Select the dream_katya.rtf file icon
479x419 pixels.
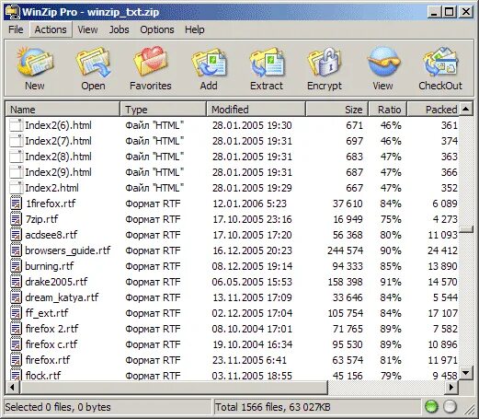(16, 297)
